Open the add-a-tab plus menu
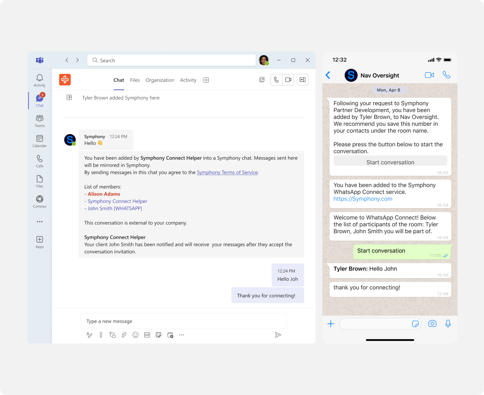The width and height of the screenshot is (484, 395). (x=206, y=80)
